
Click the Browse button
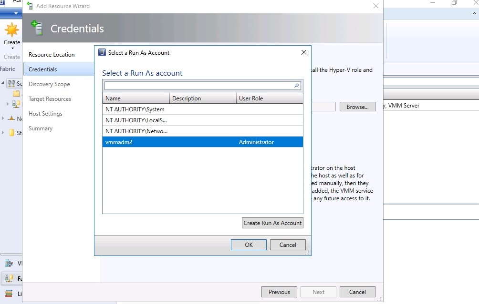coord(357,107)
